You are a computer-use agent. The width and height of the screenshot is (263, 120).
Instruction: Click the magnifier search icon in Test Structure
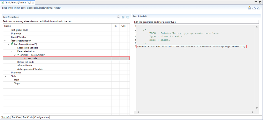click(118, 17)
